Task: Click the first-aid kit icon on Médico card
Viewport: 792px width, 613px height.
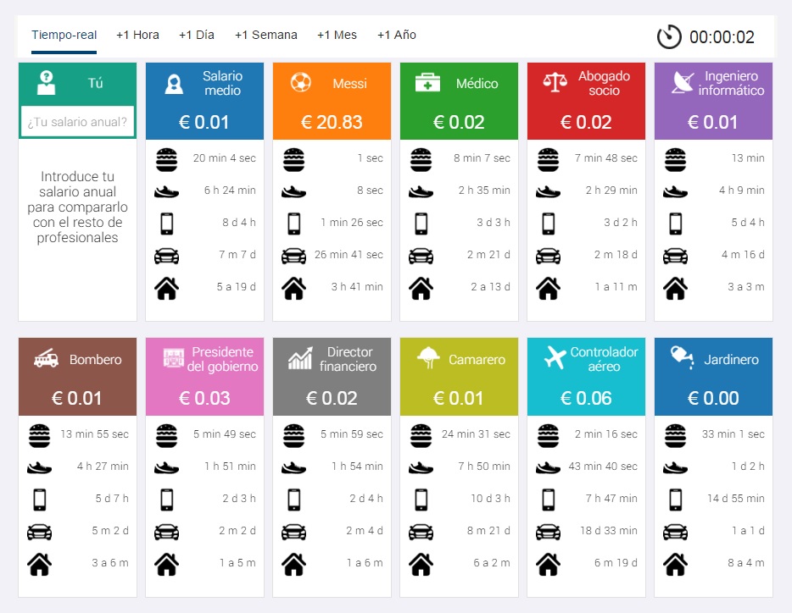Action: (427, 83)
